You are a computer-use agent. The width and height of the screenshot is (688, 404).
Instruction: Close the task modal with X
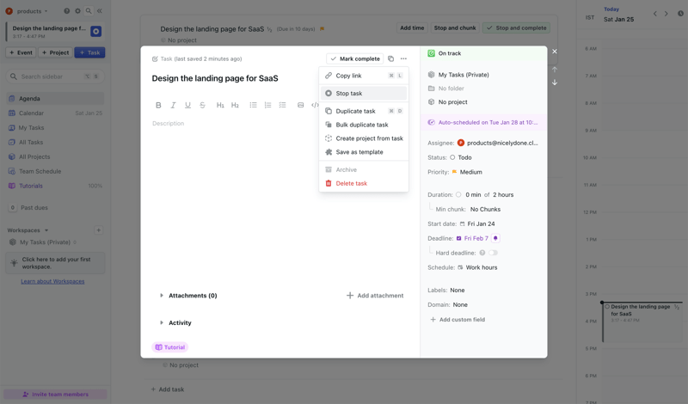click(555, 52)
